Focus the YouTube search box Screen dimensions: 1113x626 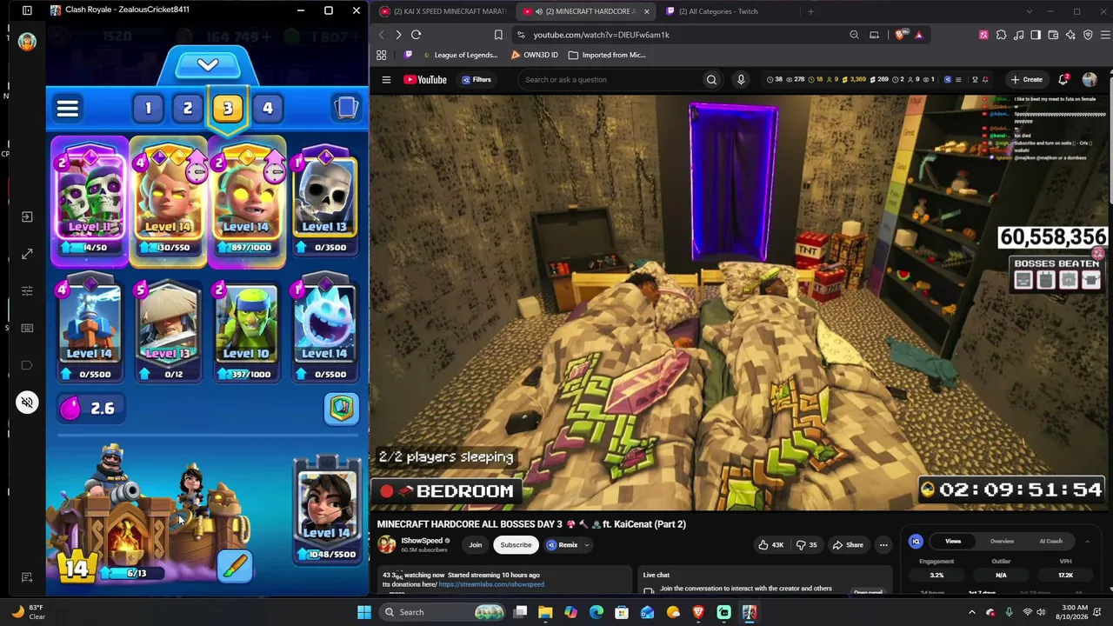[x=610, y=80]
